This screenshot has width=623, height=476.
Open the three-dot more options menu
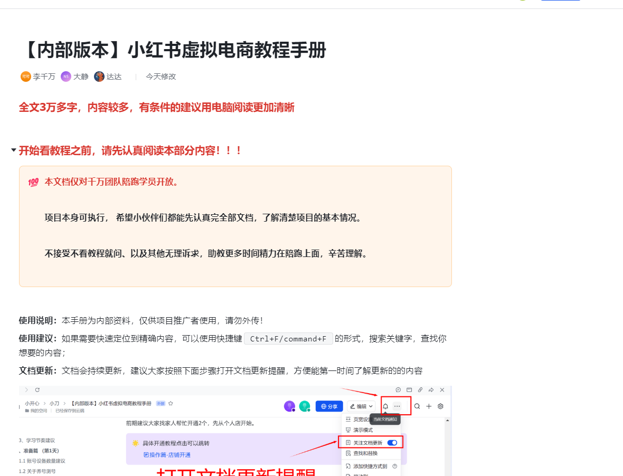tap(397, 406)
